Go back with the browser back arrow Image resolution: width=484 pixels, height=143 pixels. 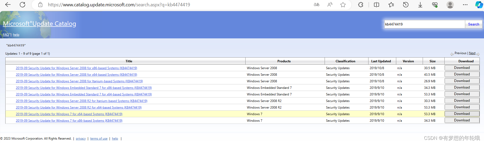tap(8, 4)
